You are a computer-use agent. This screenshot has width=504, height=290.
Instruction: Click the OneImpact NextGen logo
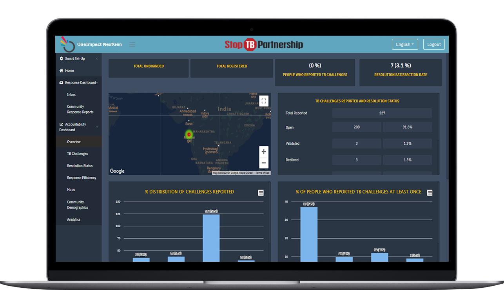[67, 44]
